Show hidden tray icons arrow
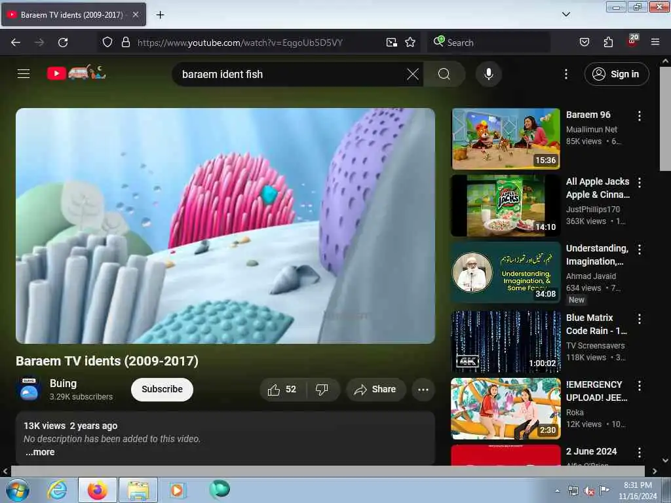The image size is (671, 503). pyautogui.click(x=557, y=491)
